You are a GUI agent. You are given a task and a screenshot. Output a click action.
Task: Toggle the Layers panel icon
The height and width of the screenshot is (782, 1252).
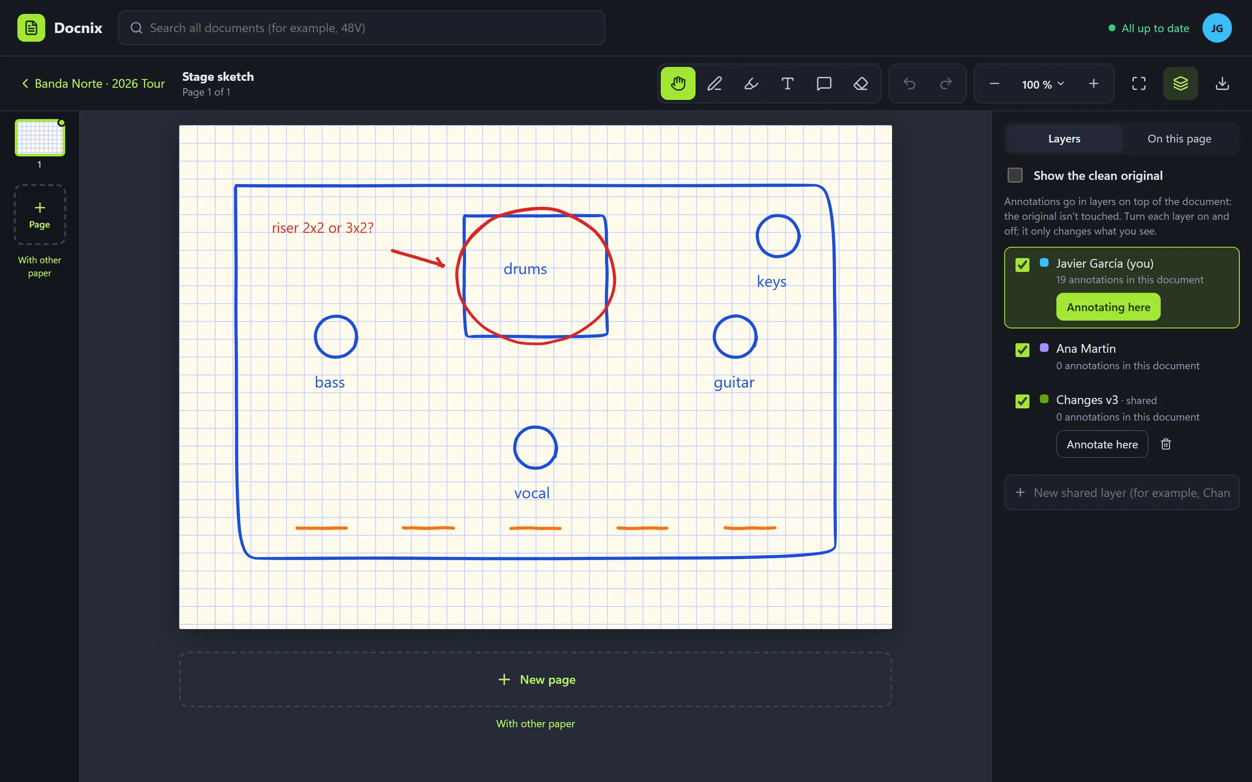click(x=1181, y=83)
